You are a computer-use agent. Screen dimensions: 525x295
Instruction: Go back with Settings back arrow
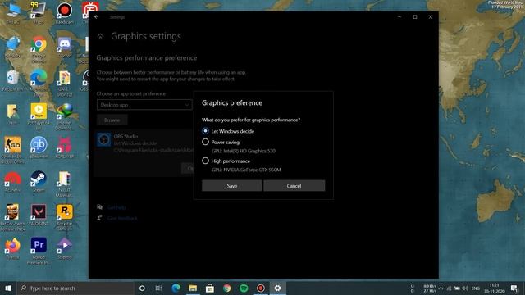point(97,16)
